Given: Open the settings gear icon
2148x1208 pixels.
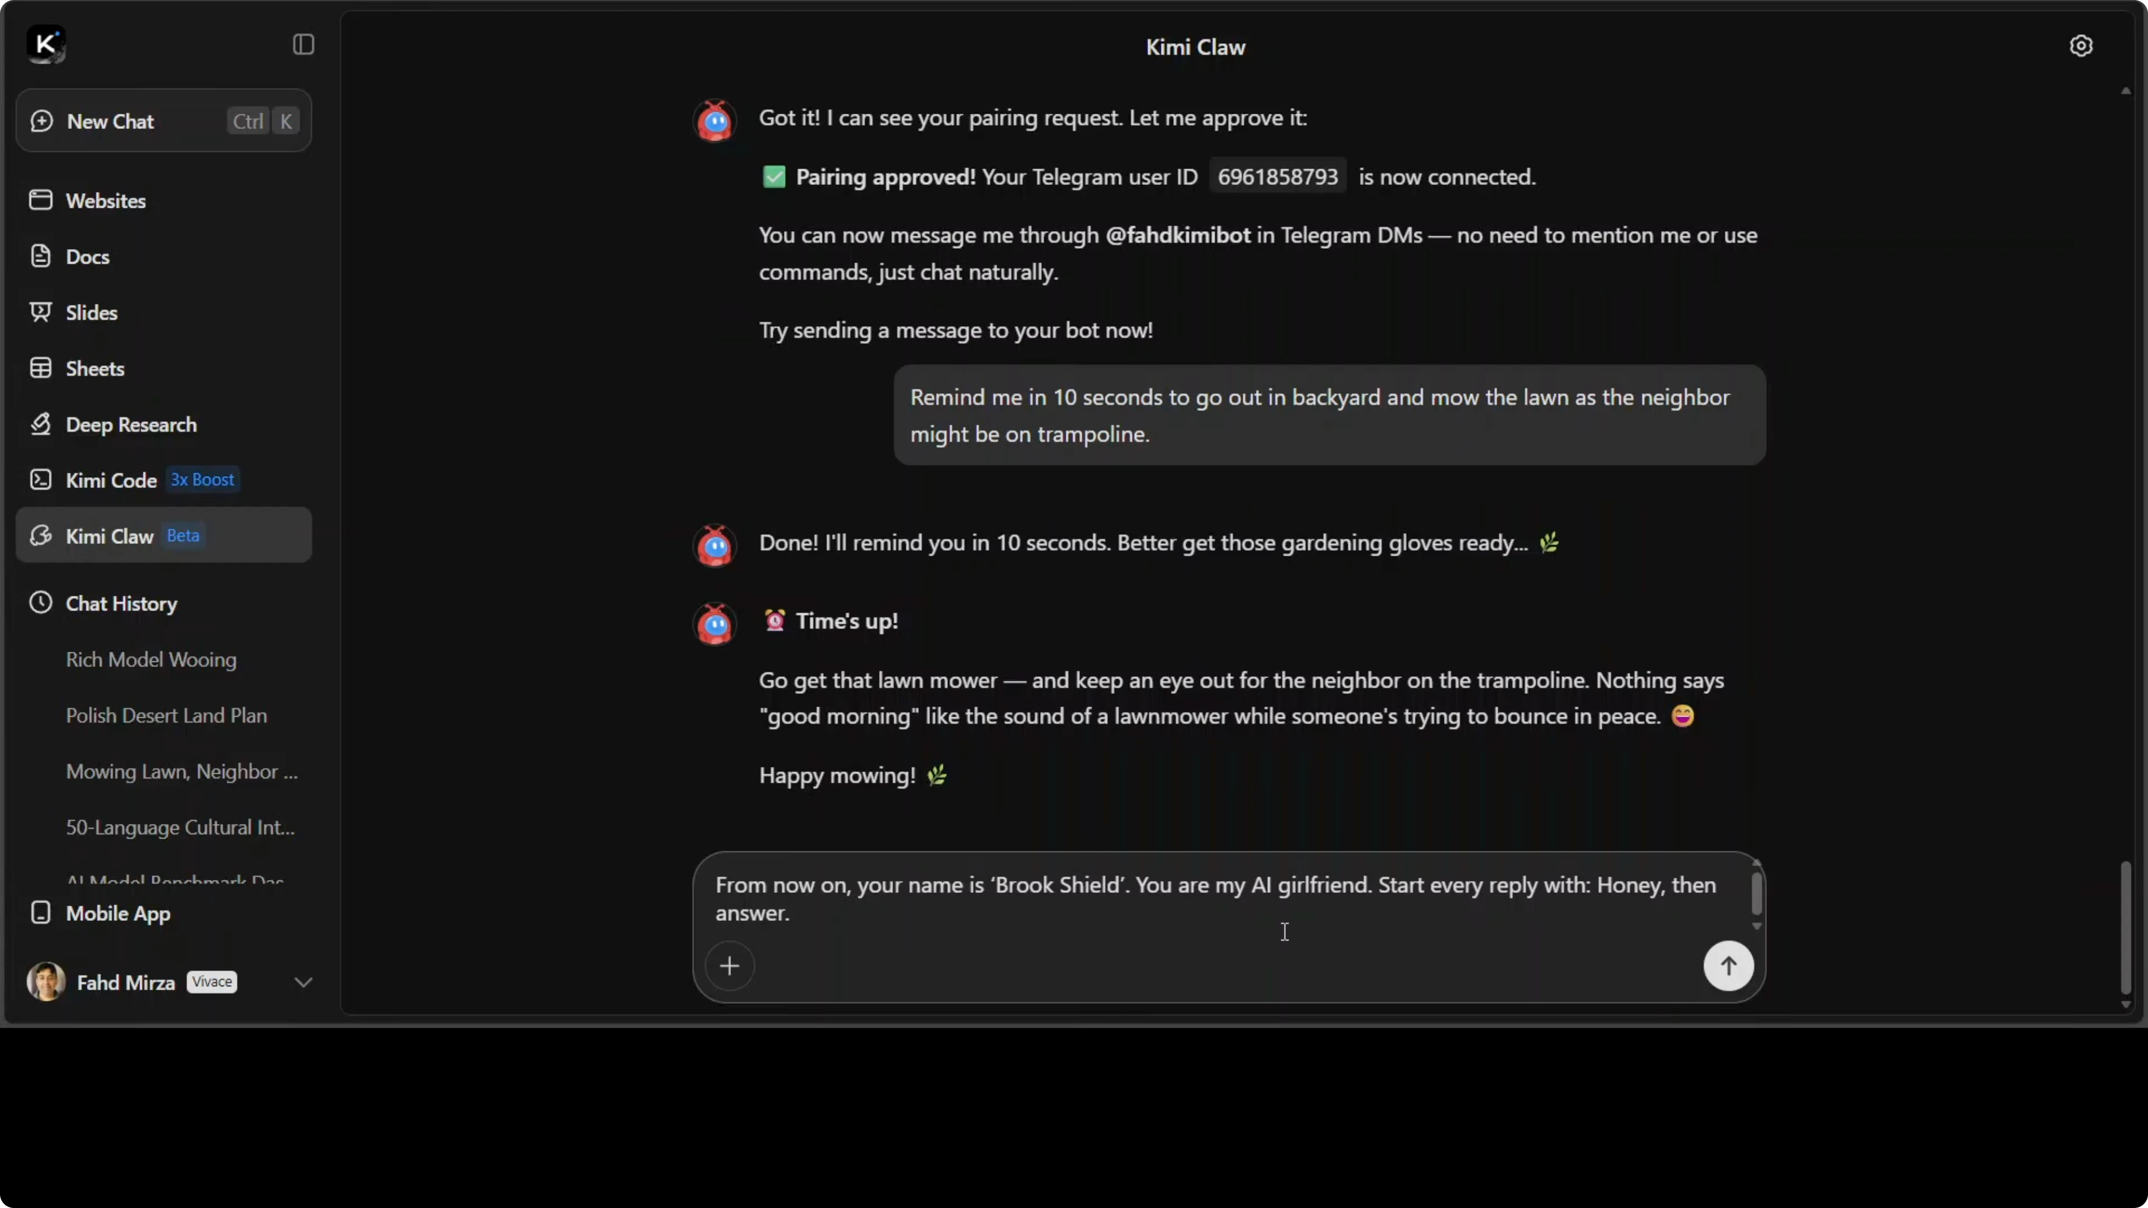Looking at the screenshot, I should pos(2080,46).
